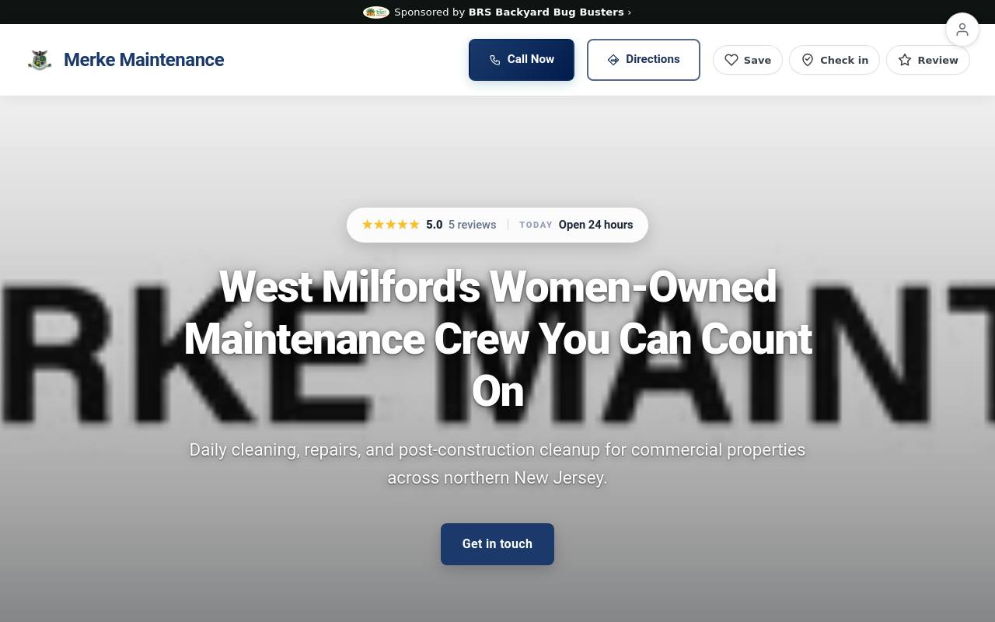
Task: Click the TODAY label in the hours badge
Action: tap(536, 225)
